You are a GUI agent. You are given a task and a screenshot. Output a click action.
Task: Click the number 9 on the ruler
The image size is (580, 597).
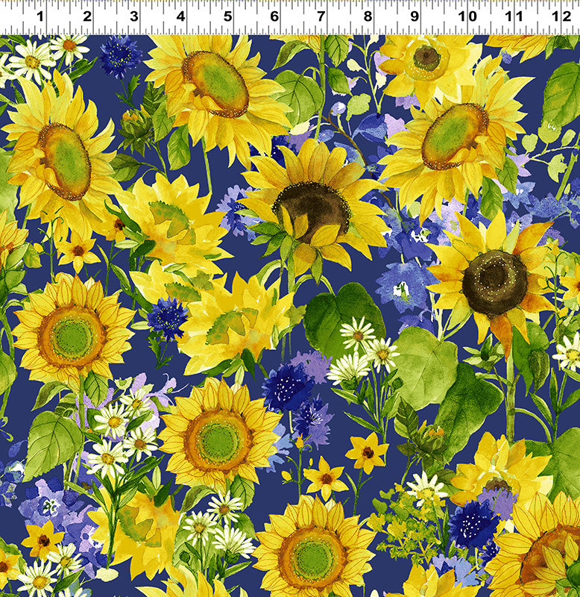click(x=414, y=16)
